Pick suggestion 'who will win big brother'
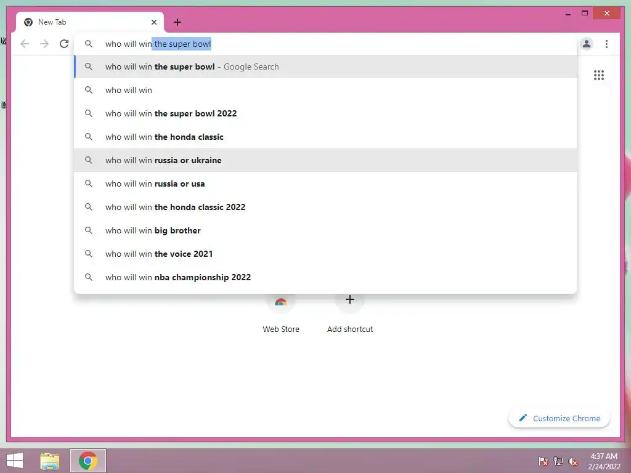631x473 pixels. [x=325, y=230]
